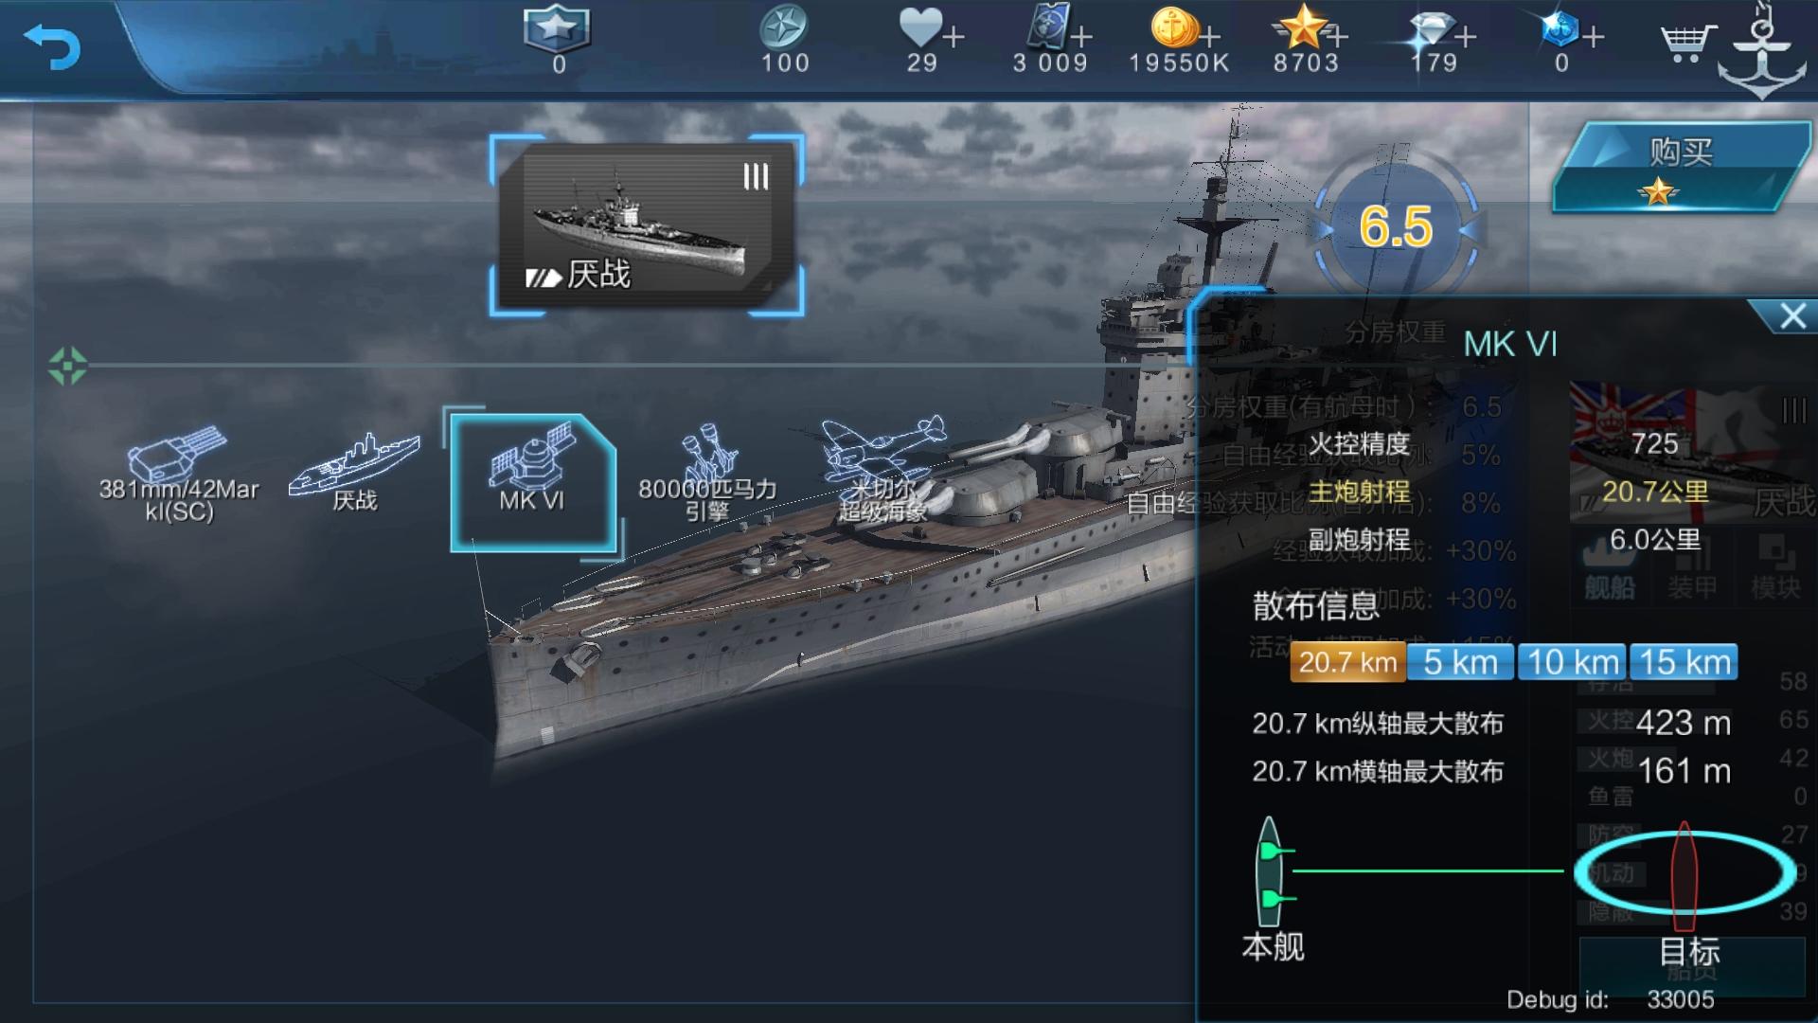Click the 购买 purchase button
The height and width of the screenshot is (1023, 1818).
point(1681,167)
